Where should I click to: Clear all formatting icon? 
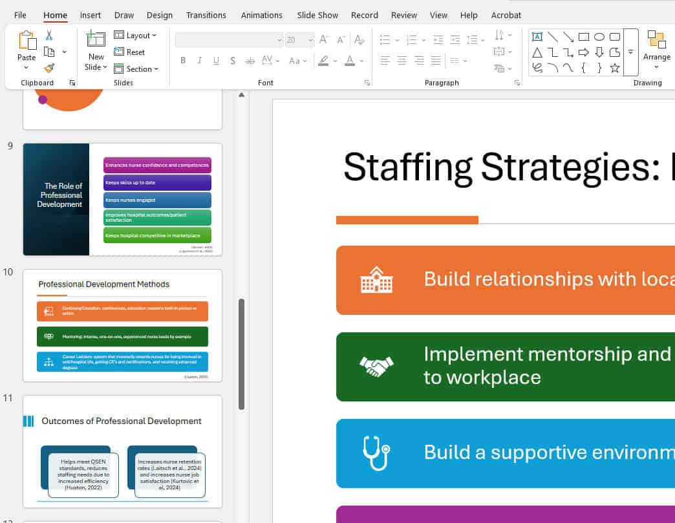[359, 40]
